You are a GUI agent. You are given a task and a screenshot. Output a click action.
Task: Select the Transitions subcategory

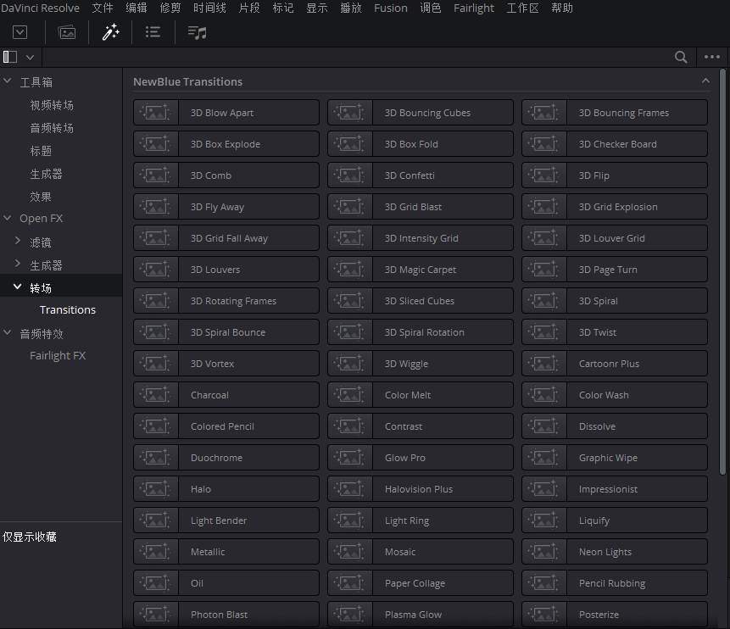[x=68, y=309]
